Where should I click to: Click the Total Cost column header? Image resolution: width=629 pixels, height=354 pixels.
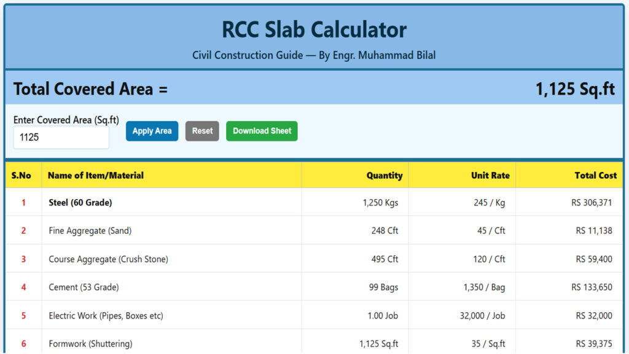[x=595, y=175]
